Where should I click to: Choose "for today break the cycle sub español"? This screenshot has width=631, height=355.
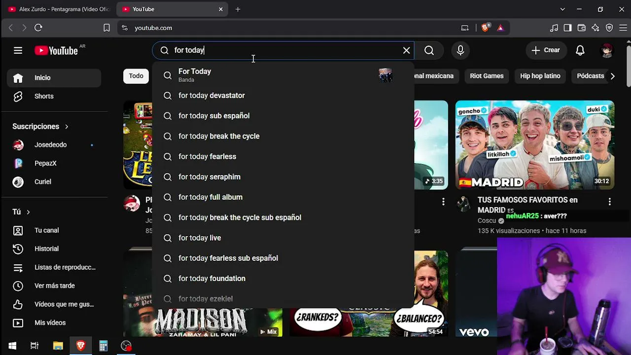283,217
